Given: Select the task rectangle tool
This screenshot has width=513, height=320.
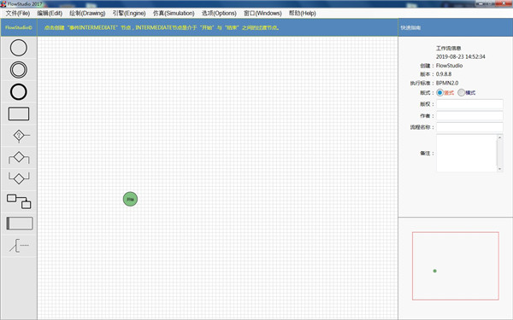Looking at the screenshot, I should [19, 114].
